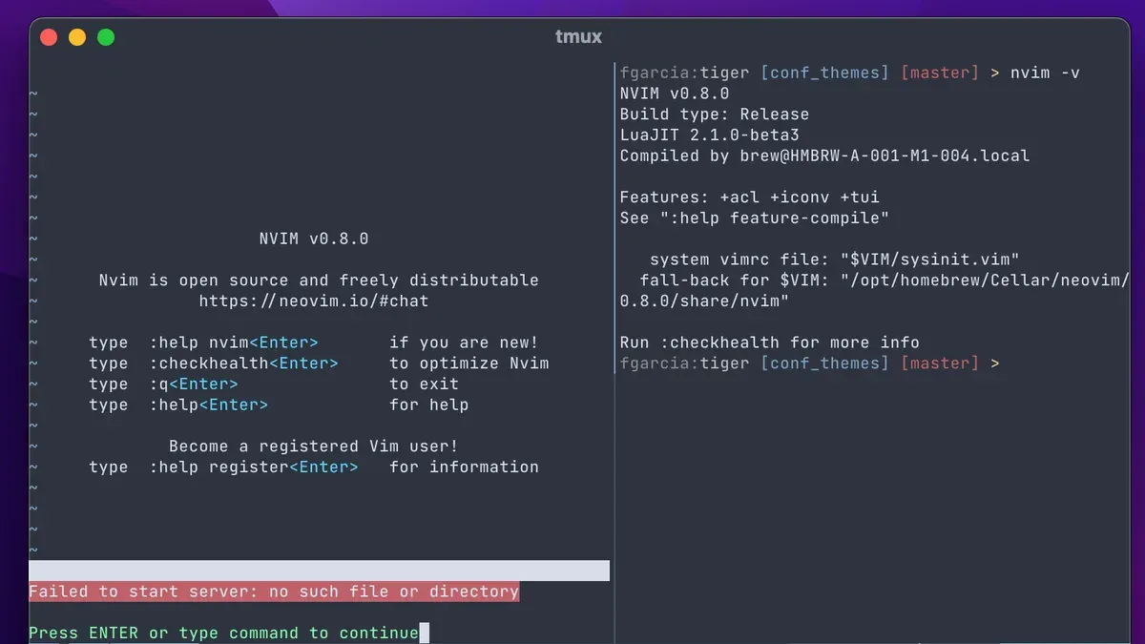Click the green fullscreen window button
This screenshot has width=1145, height=644.
pyautogui.click(x=106, y=37)
